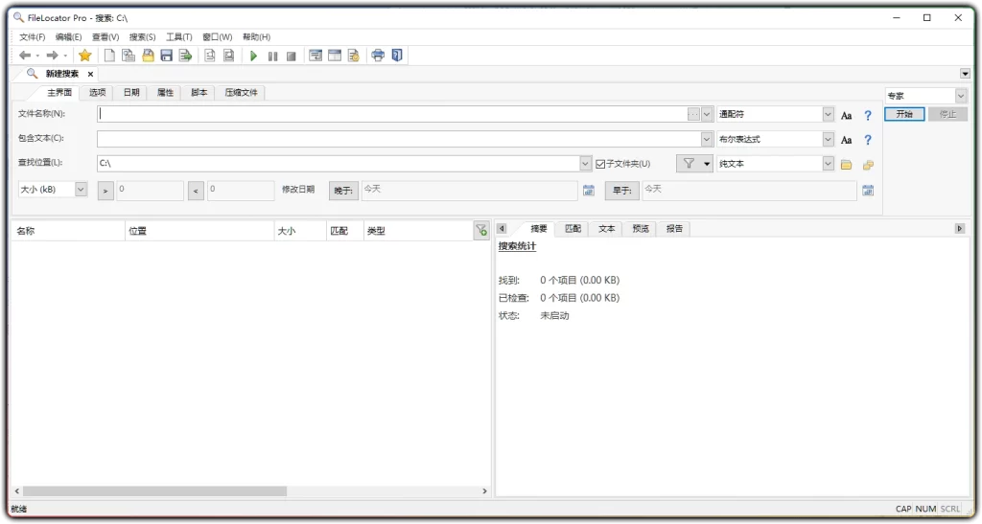Open calendar picker for 晚于 date
The width and height of the screenshot is (982, 524).
click(589, 190)
